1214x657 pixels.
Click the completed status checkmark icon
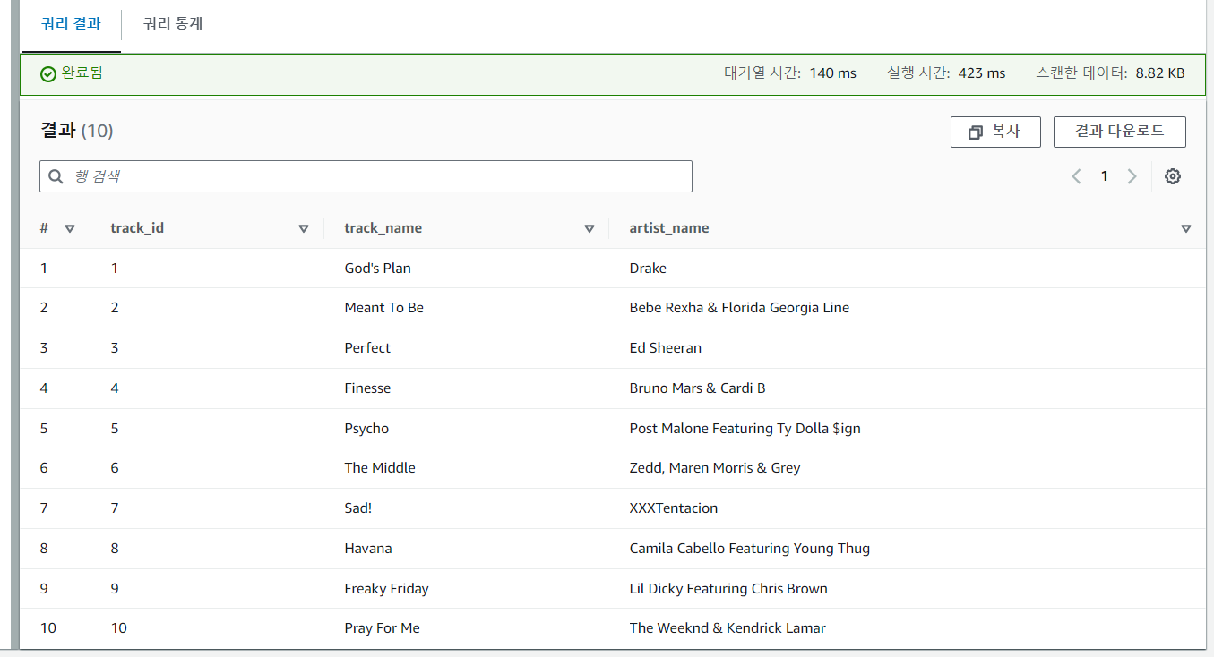48,73
